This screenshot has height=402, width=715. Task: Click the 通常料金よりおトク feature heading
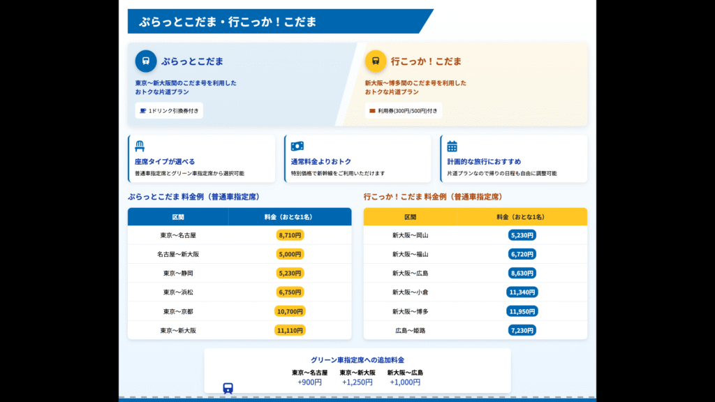pos(321,161)
